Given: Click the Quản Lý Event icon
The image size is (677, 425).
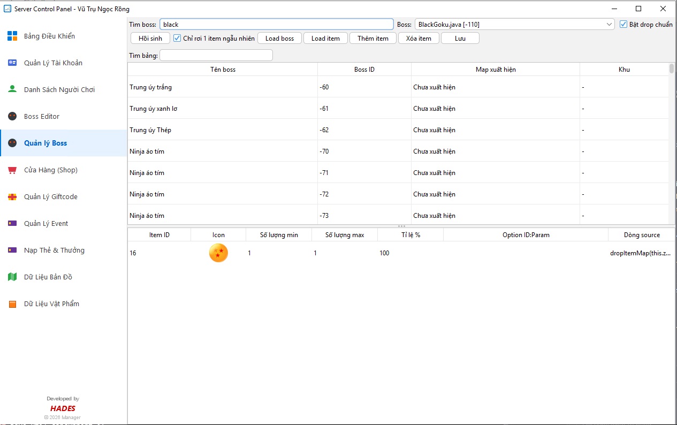Looking at the screenshot, I should coord(12,223).
